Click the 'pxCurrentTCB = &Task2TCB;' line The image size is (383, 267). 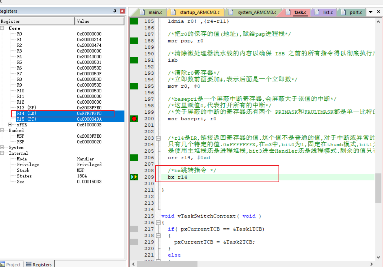[x=214, y=242]
